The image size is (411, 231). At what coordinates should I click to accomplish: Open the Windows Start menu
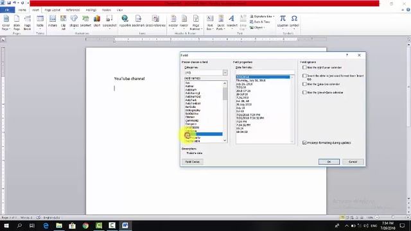tap(6, 225)
